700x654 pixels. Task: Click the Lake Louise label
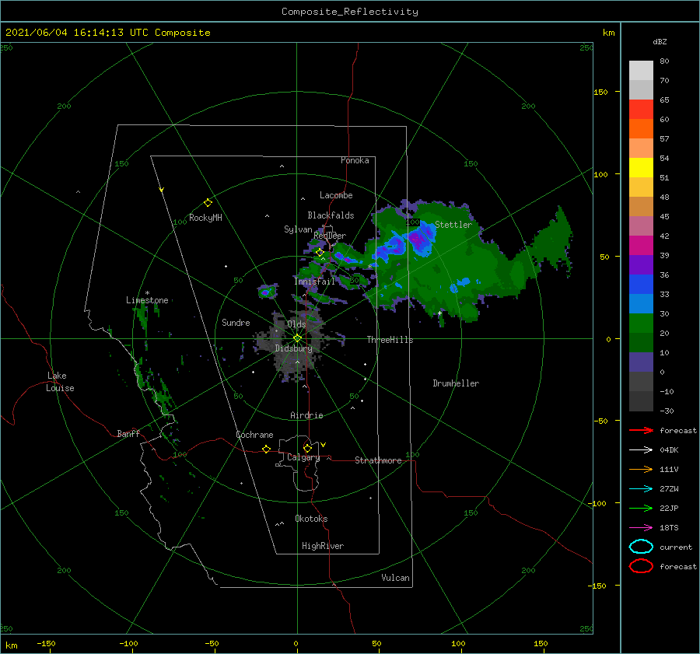tap(60, 382)
